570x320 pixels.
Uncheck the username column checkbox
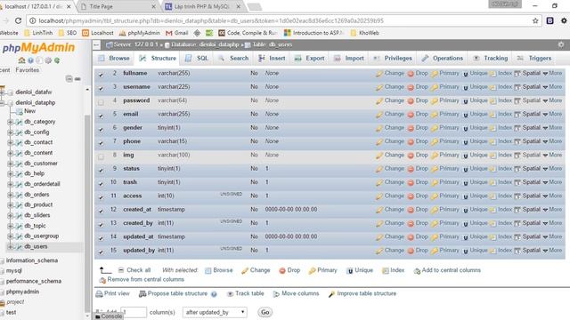(x=101, y=88)
